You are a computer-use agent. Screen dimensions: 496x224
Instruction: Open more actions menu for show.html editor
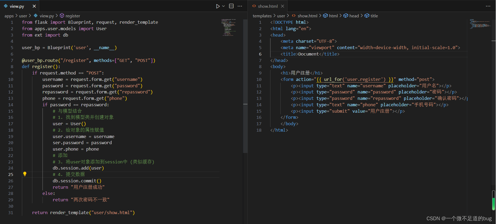point(488,6)
